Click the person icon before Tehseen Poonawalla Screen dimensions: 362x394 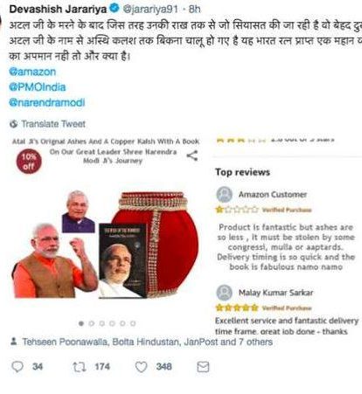[x=13, y=342]
